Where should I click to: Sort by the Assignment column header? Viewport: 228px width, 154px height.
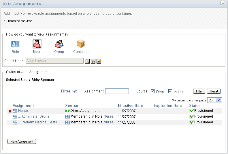click(23, 105)
